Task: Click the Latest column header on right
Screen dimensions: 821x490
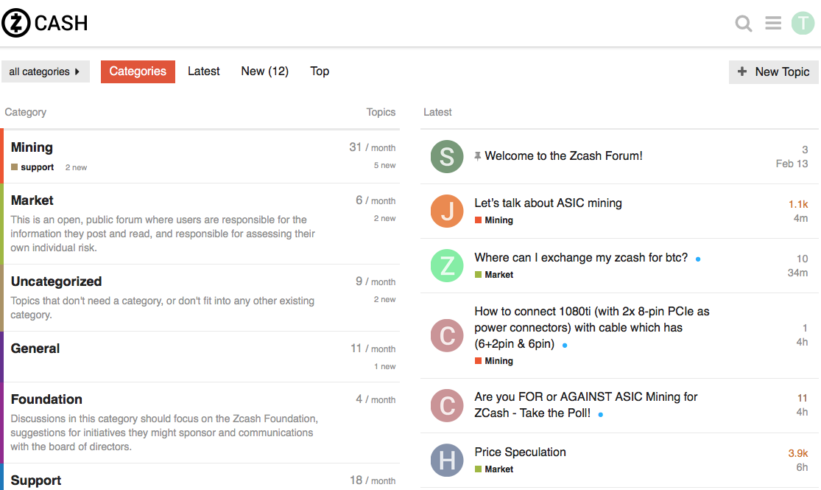Action: 437,112
